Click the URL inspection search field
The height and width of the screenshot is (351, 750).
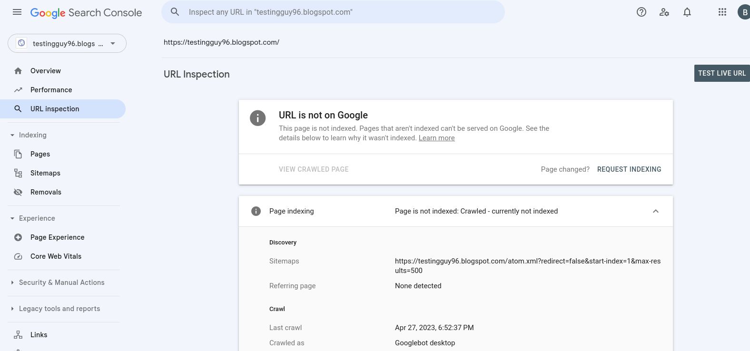coord(333,12)
